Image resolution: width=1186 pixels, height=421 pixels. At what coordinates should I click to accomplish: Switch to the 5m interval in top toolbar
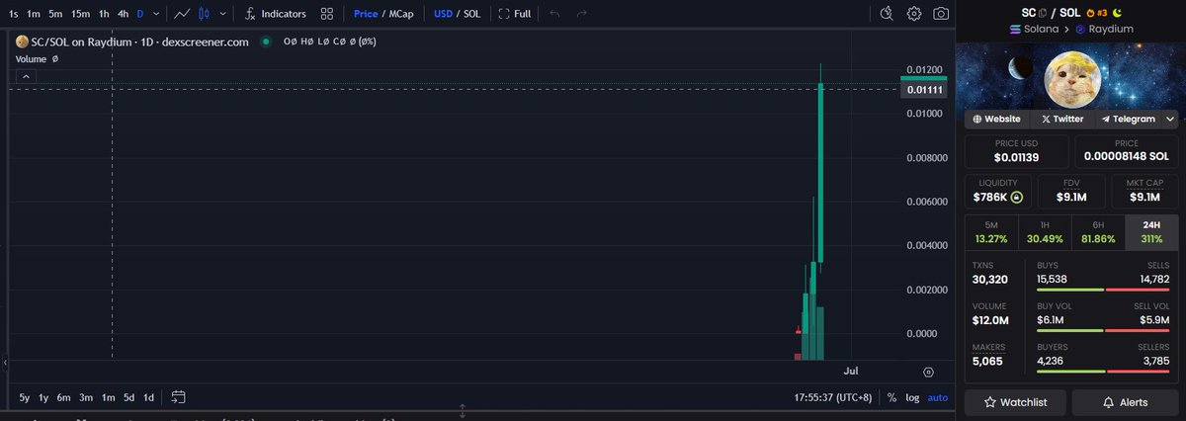tap(55, 14)
